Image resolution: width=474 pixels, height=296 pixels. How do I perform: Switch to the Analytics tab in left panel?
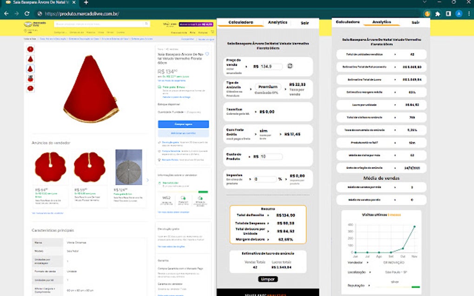(x=277, y=22)
